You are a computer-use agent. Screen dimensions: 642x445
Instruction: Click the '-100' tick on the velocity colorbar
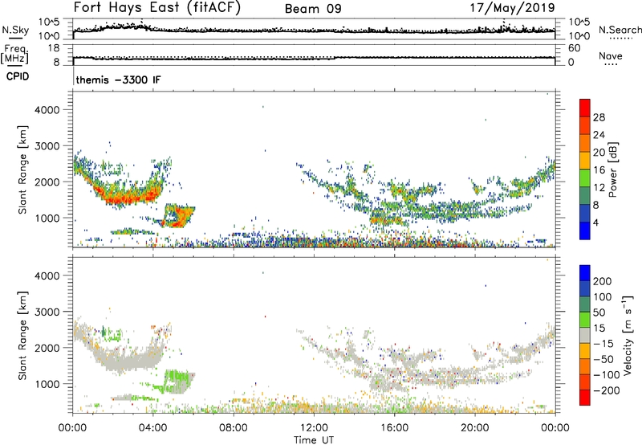pyautogui.click(x=607, y=375)
